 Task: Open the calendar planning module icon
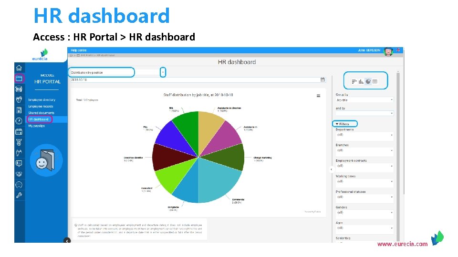(19, 131)
